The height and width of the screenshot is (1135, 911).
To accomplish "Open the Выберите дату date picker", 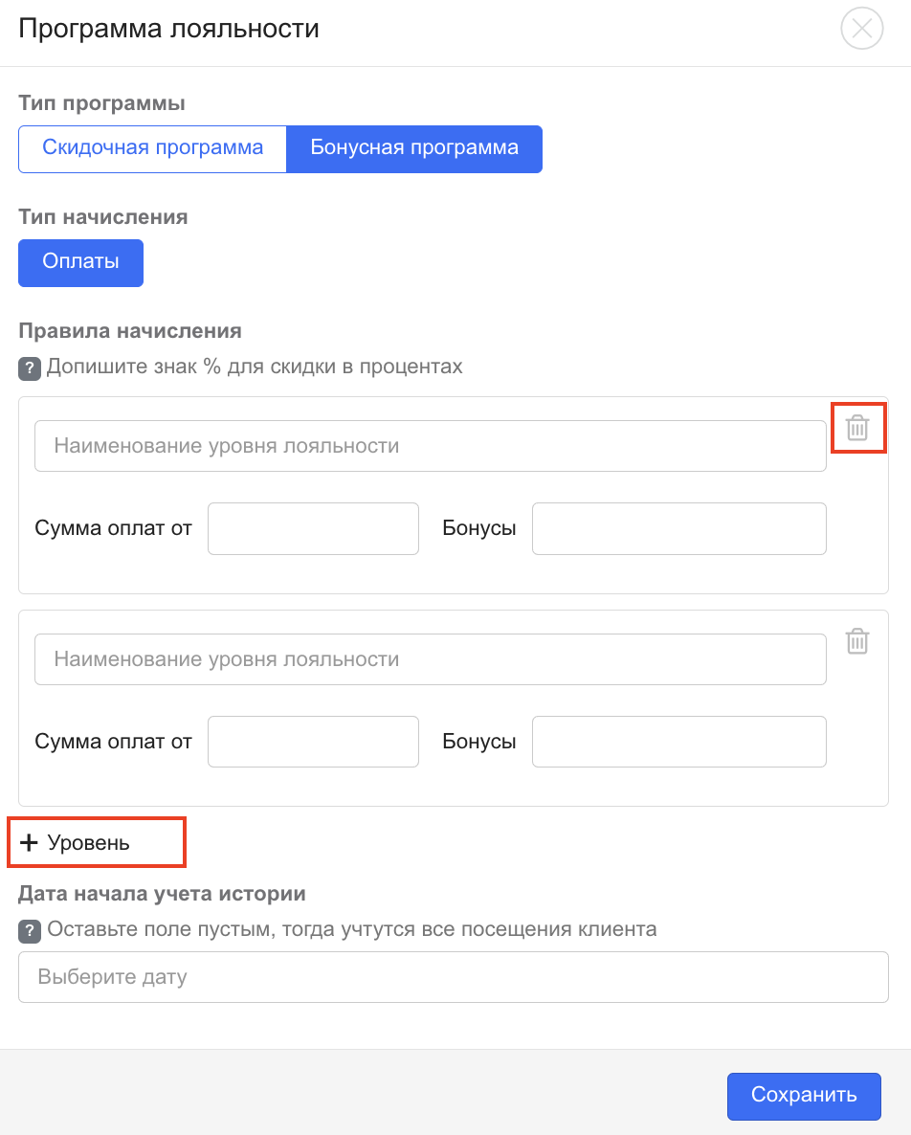I will point(453,977).
